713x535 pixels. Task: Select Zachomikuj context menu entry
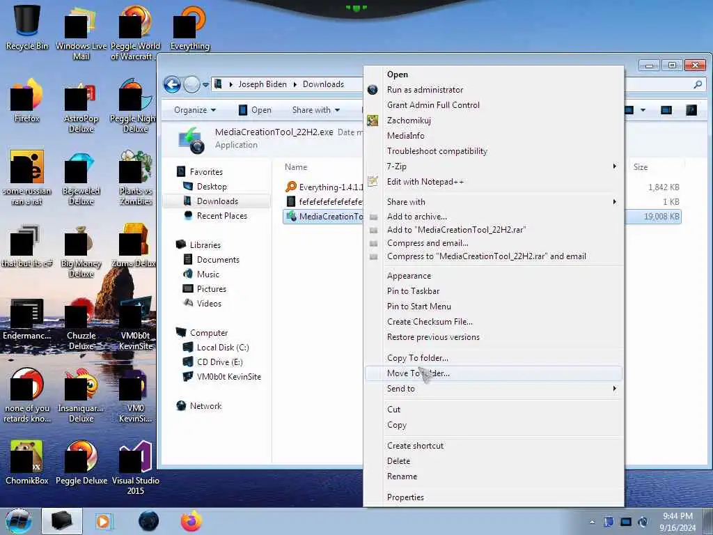pyautogui.click(x=494, y=121)
